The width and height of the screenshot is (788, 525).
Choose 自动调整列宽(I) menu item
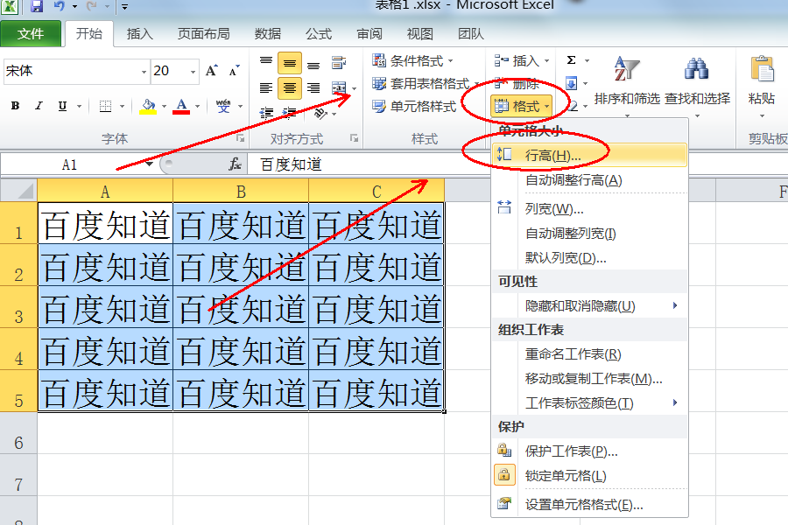point(589,233)
